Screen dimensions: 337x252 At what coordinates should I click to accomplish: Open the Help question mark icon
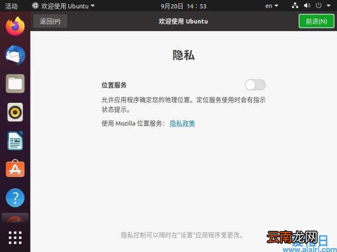click(x=15, y=198)
